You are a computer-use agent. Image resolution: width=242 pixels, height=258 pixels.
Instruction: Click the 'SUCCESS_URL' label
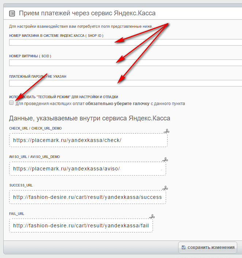[x=21, y=185]
